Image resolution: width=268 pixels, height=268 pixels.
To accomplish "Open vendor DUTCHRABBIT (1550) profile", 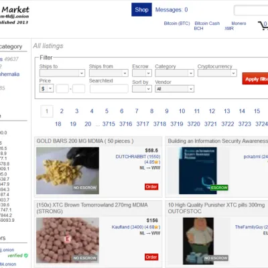I will (x=138, y=157).
